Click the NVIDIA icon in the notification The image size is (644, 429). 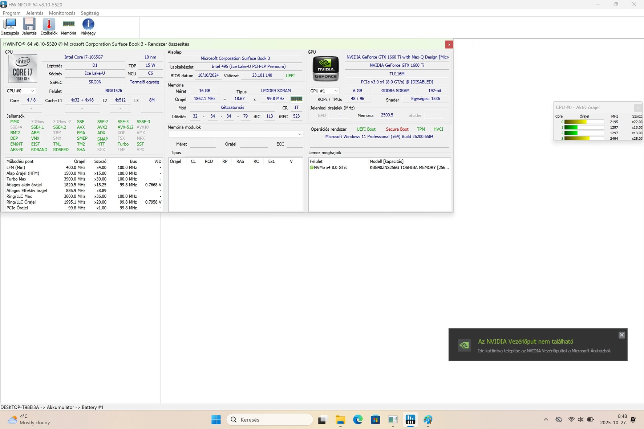click(x=464, y=345)
